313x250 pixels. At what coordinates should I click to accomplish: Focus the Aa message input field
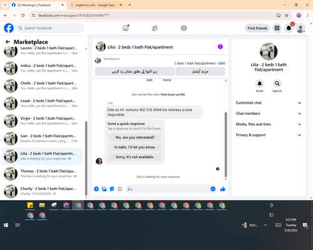(x=167, y=189)
